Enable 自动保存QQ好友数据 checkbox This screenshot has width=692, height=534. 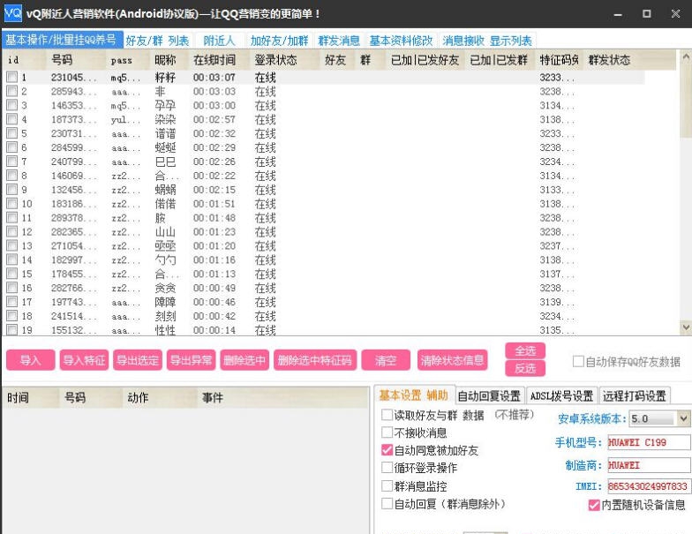(578, 362)
